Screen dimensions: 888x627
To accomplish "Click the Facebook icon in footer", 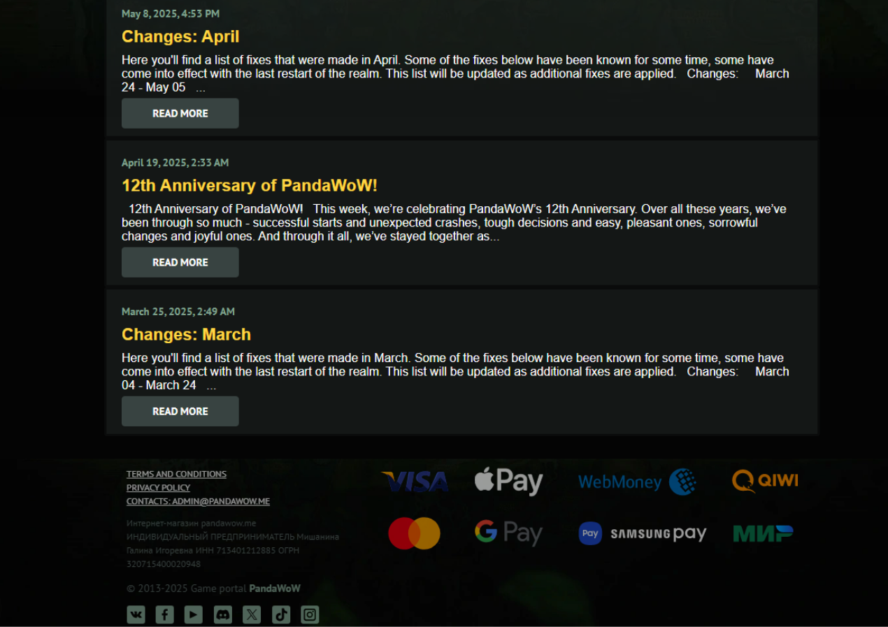I will click(164, 614).
